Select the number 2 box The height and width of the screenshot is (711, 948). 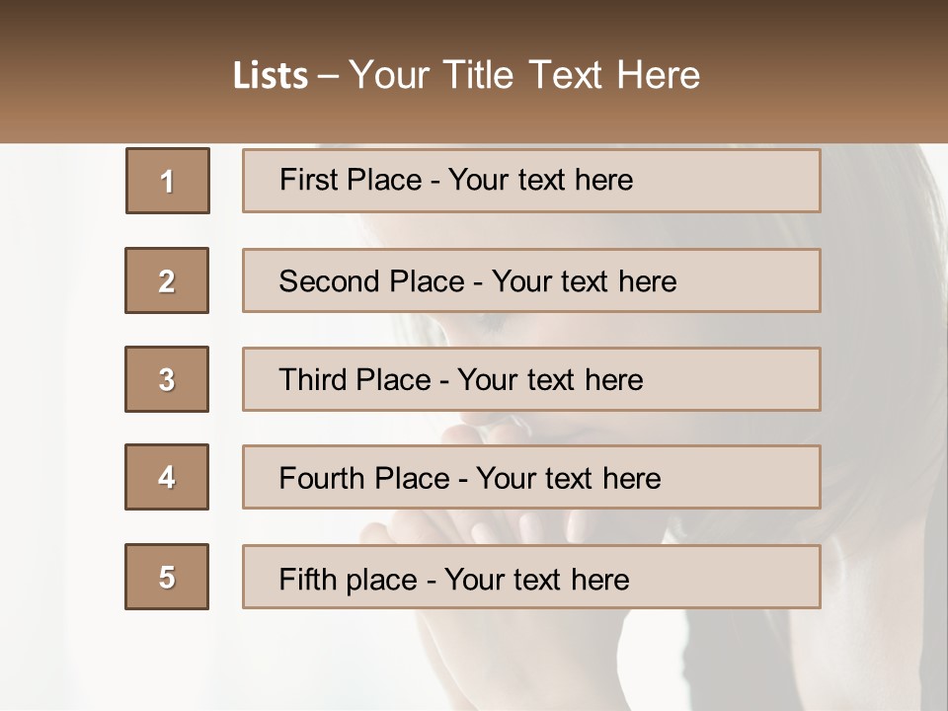coord(167,280)
